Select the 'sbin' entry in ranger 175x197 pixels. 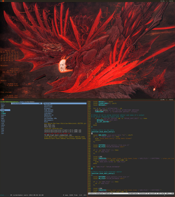3,125
